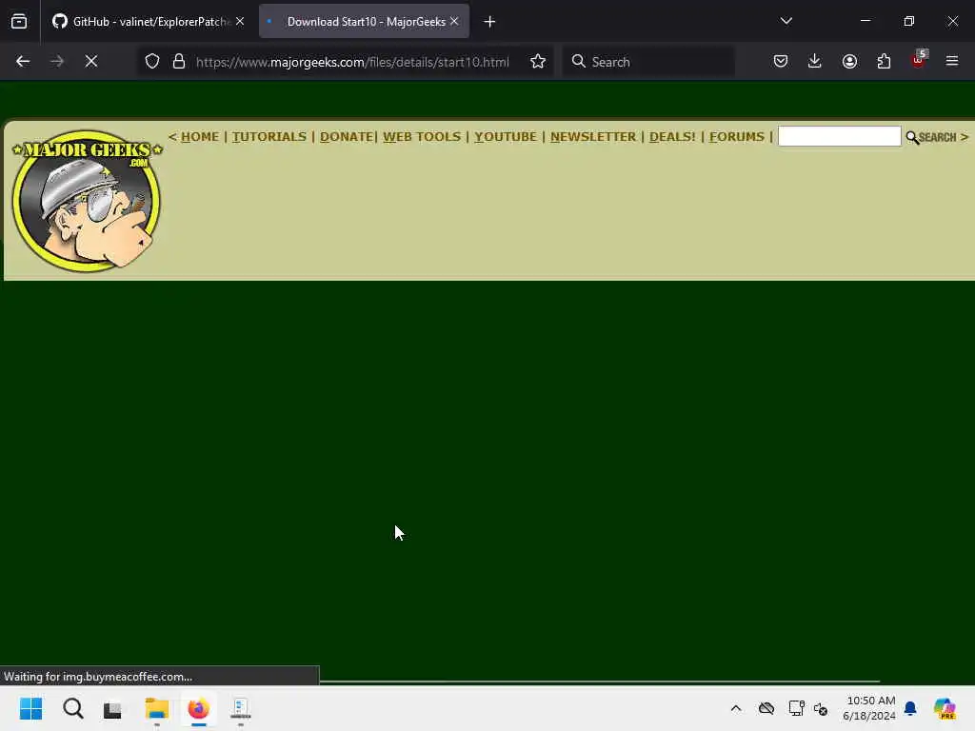The image size is (975, 731).
Task: Open the Windows Start menu
Action: (30, 708)
